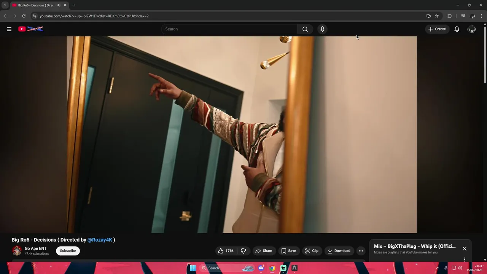Image resolution: width=487 pixels, height=274 pixels.
Task: Open Mix panel three-dot options
Action: tap(465, 260)
